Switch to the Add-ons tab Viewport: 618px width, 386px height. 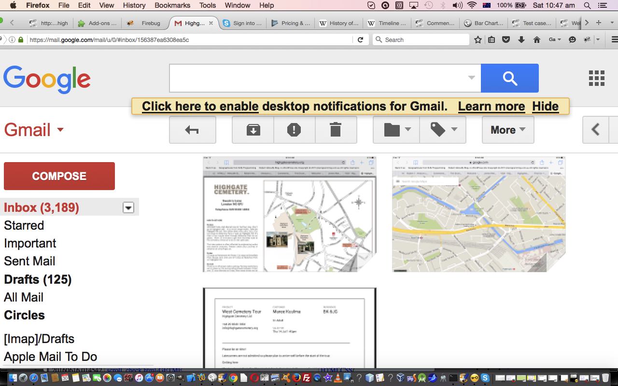tap(97, 23)
